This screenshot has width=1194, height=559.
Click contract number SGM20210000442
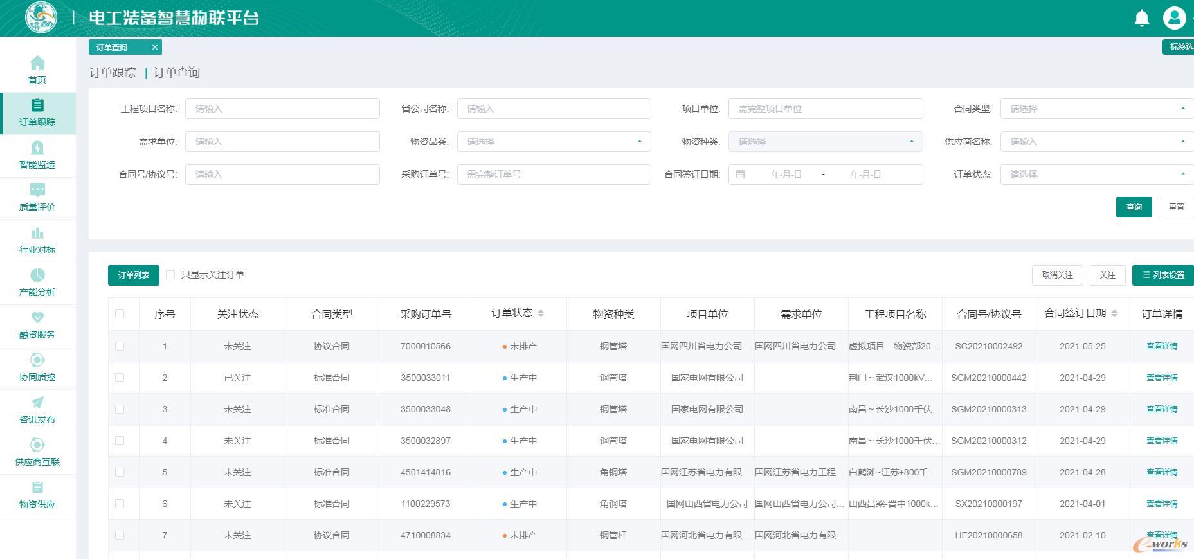pos(989,378)
